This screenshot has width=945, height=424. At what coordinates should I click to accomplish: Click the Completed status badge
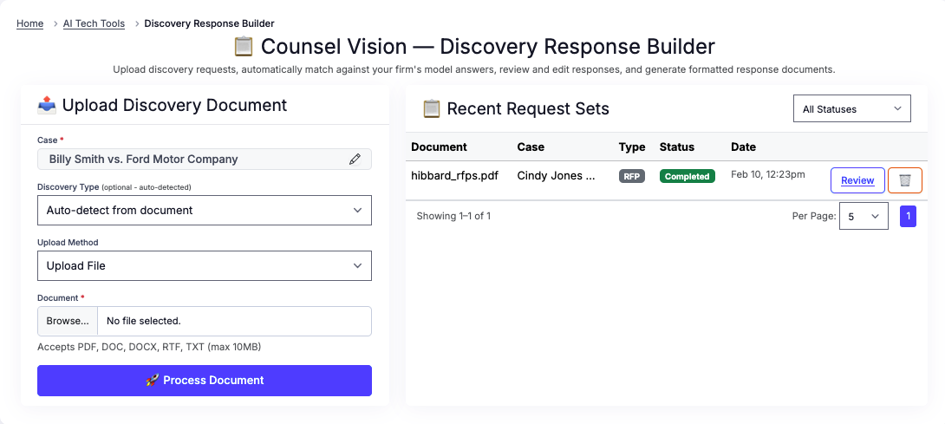[687, 176]
